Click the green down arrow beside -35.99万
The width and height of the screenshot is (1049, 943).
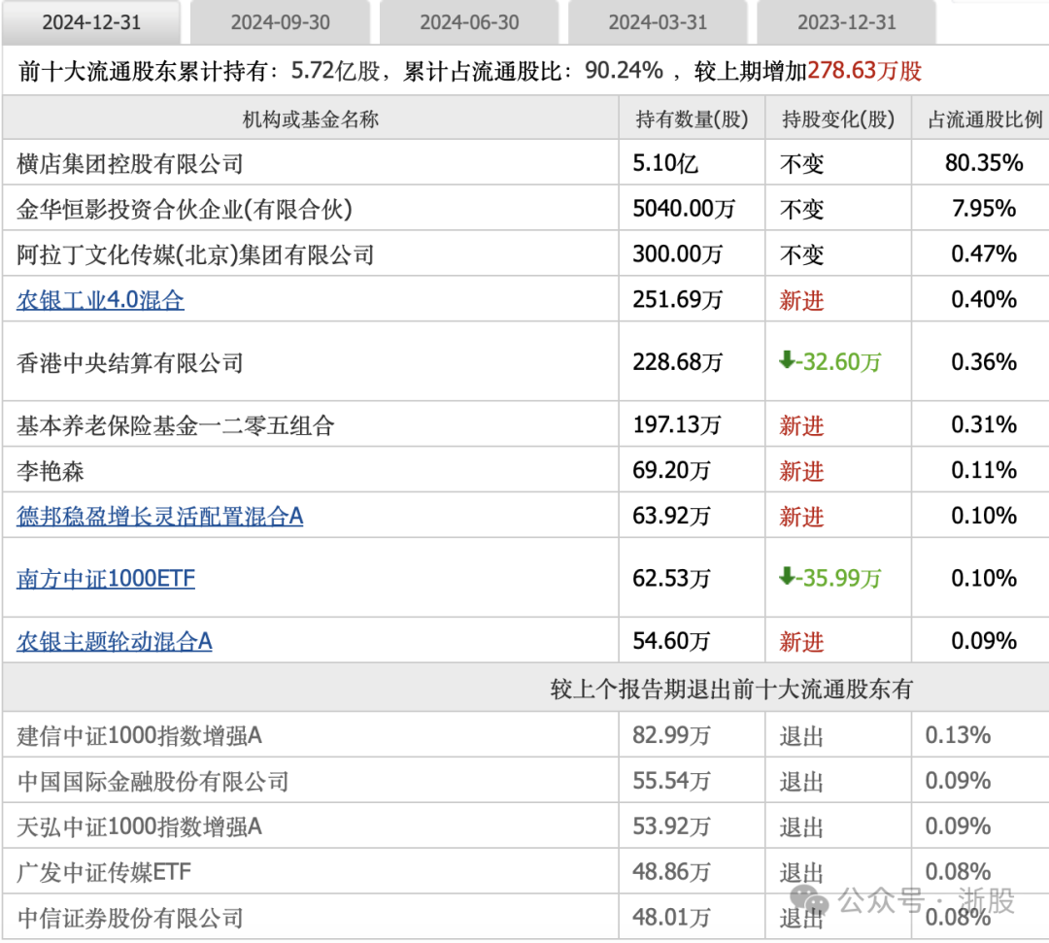click(787, 577)
